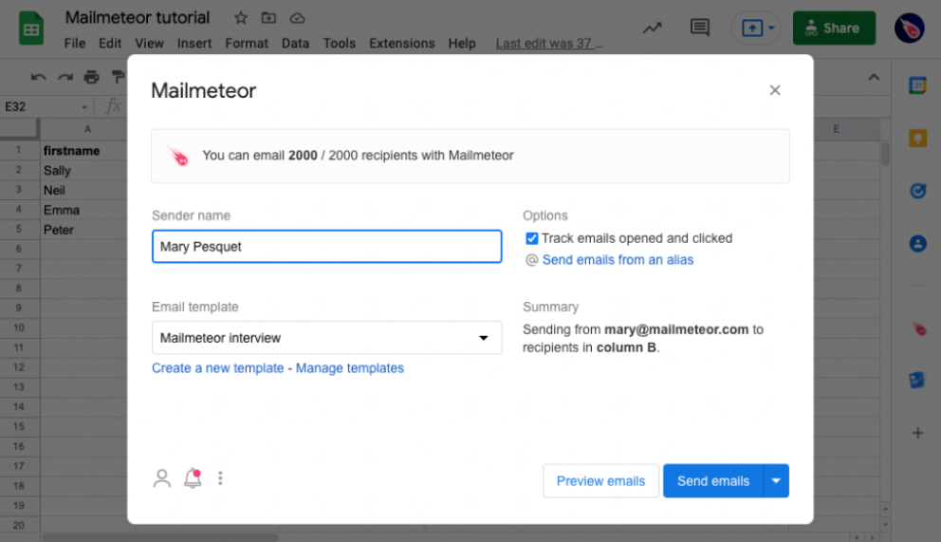Image resolution: width=941 pixels, height=542 pixels.
Task: Select the cell containing Peter
Action: point(84,230)
